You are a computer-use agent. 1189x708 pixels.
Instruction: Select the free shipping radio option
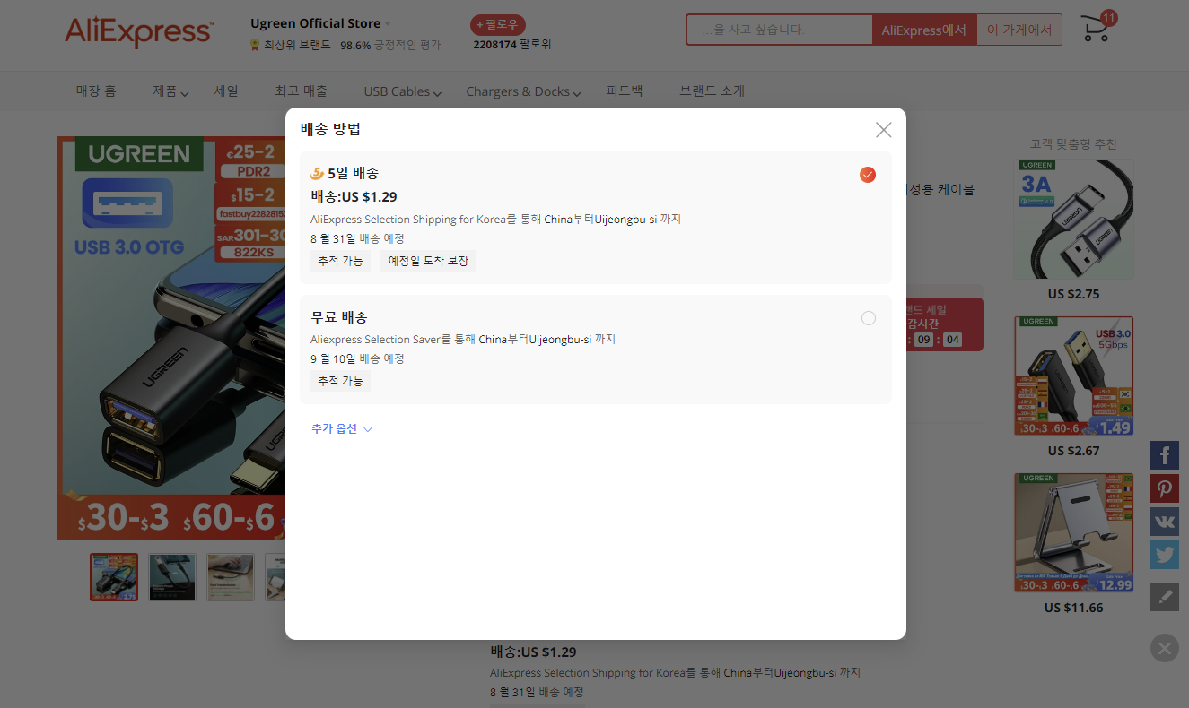point(868,318)
